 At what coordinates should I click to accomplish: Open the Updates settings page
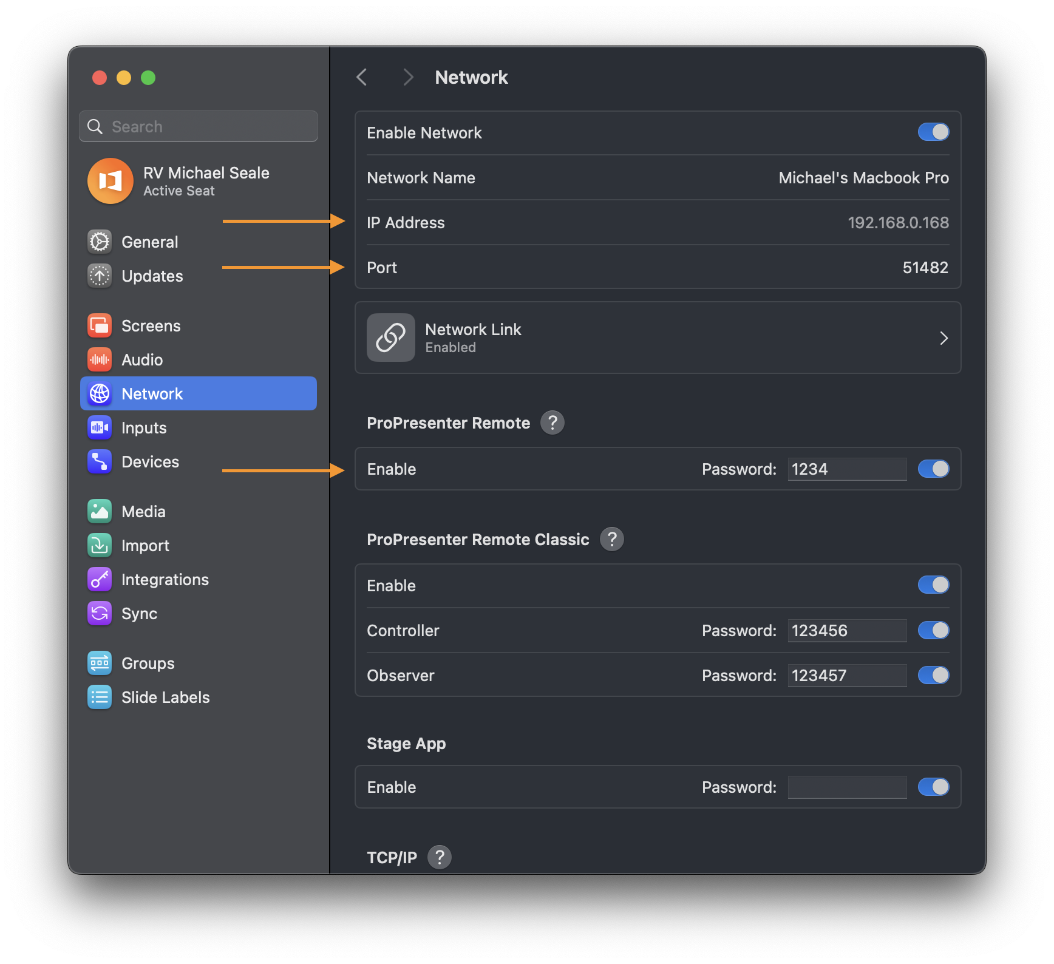pyautogui.click(x=152, y=276)
